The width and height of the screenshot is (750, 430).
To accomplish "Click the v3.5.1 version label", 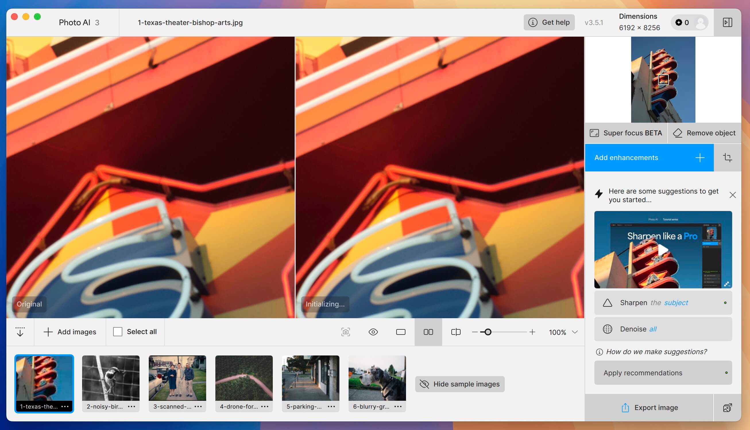I will point(594,23).
